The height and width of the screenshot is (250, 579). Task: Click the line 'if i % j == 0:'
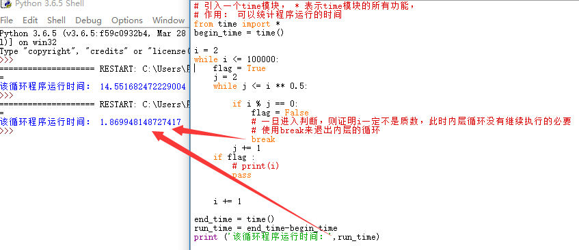pos(265,104)
